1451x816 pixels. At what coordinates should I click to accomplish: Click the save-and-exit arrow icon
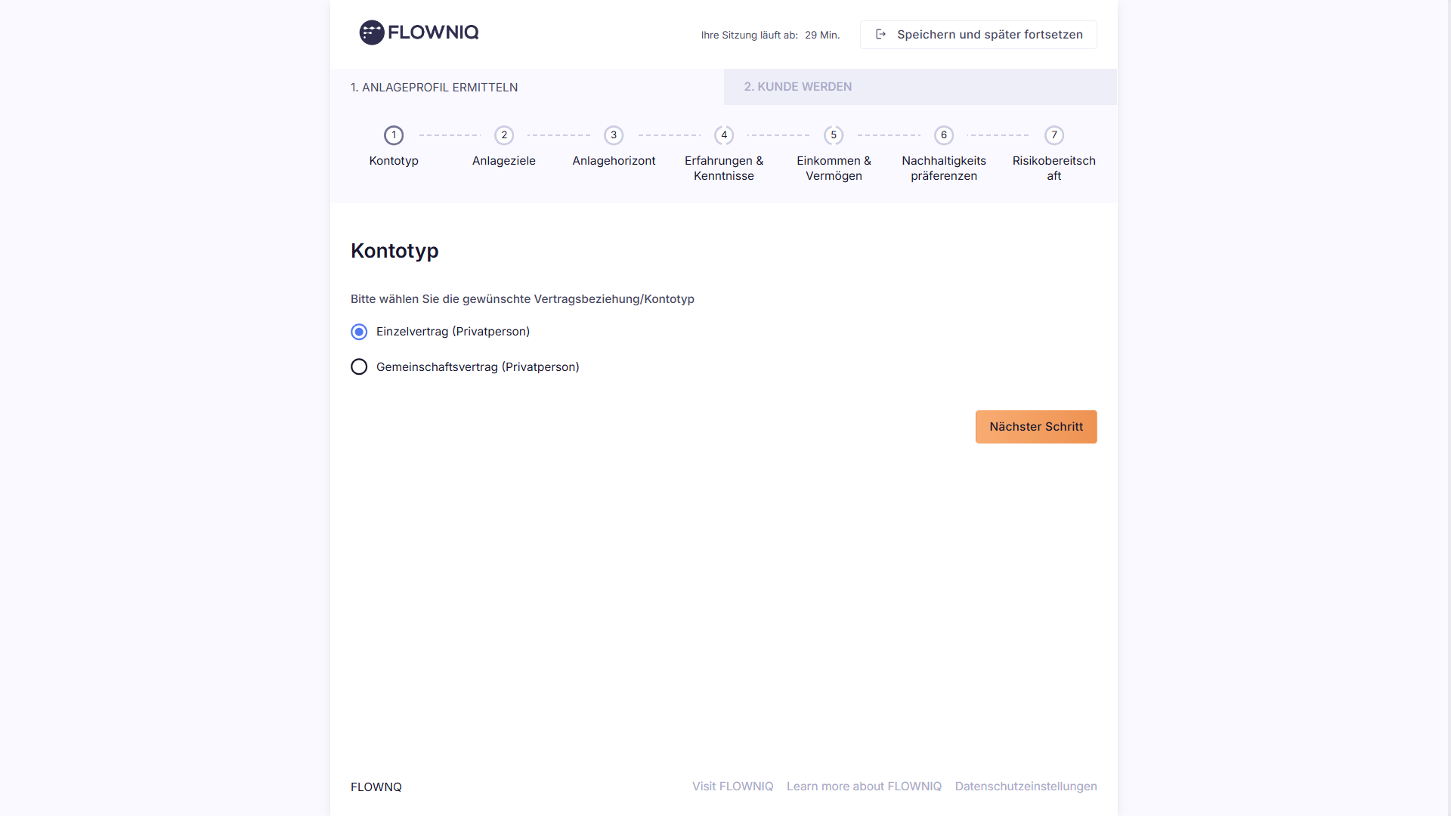point(880,34)
